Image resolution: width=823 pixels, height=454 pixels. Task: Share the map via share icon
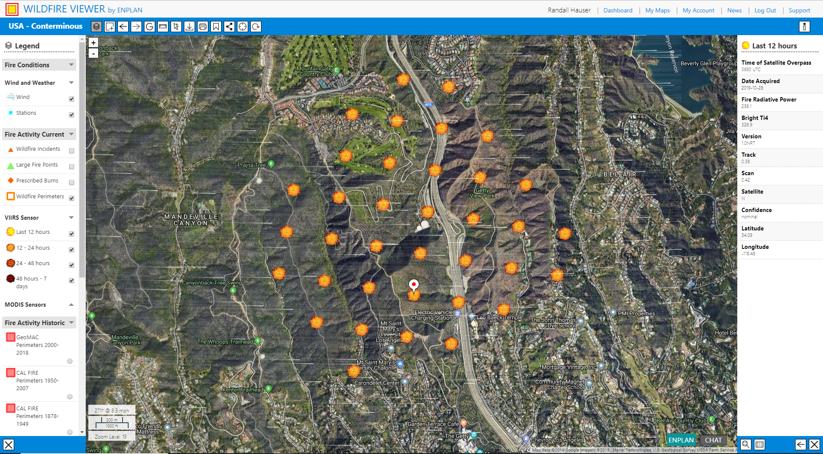pos(229,27)
